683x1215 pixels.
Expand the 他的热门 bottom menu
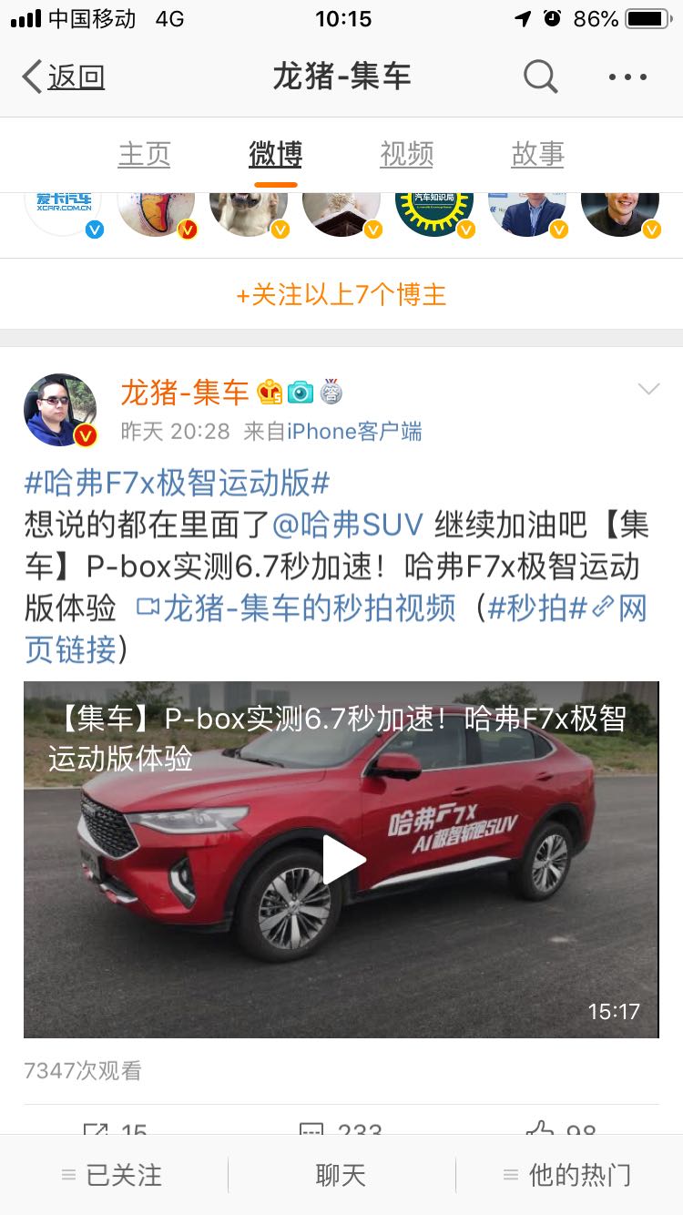coord(569,1175)
